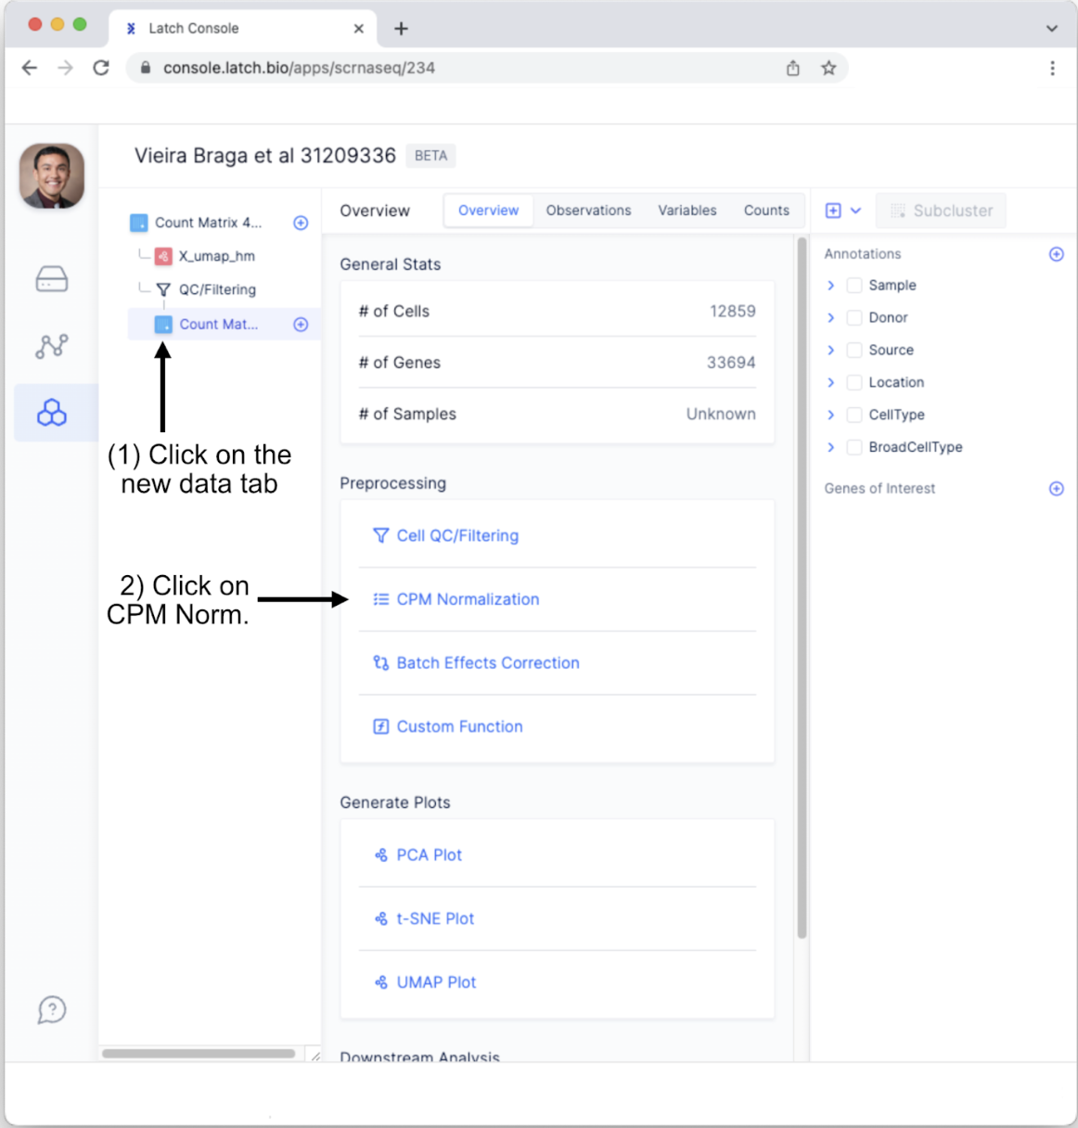Click the Count Matrix 4 blue icon
Screen dimensions: 1078x1128
tap(138, 223)
